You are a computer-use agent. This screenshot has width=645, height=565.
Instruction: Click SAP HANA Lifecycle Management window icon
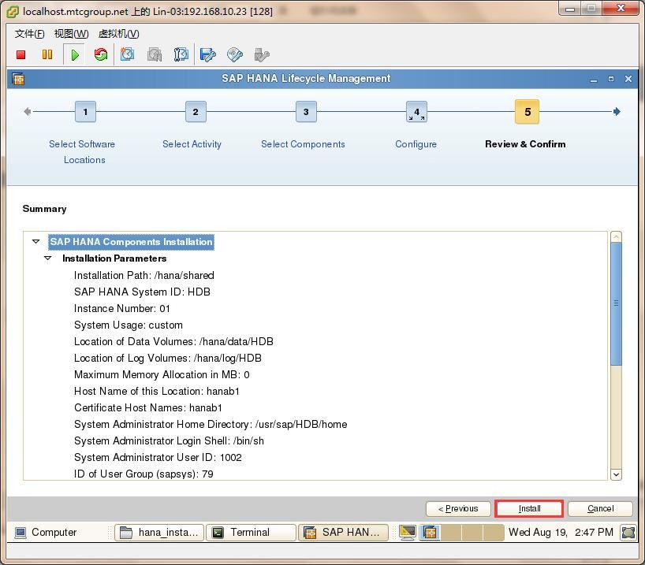18,79
